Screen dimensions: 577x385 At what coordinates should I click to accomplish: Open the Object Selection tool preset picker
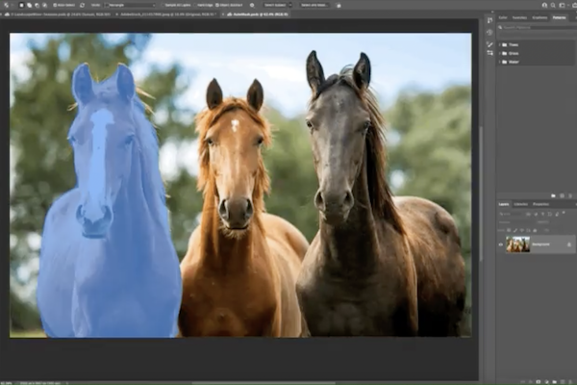pos(9,5)
